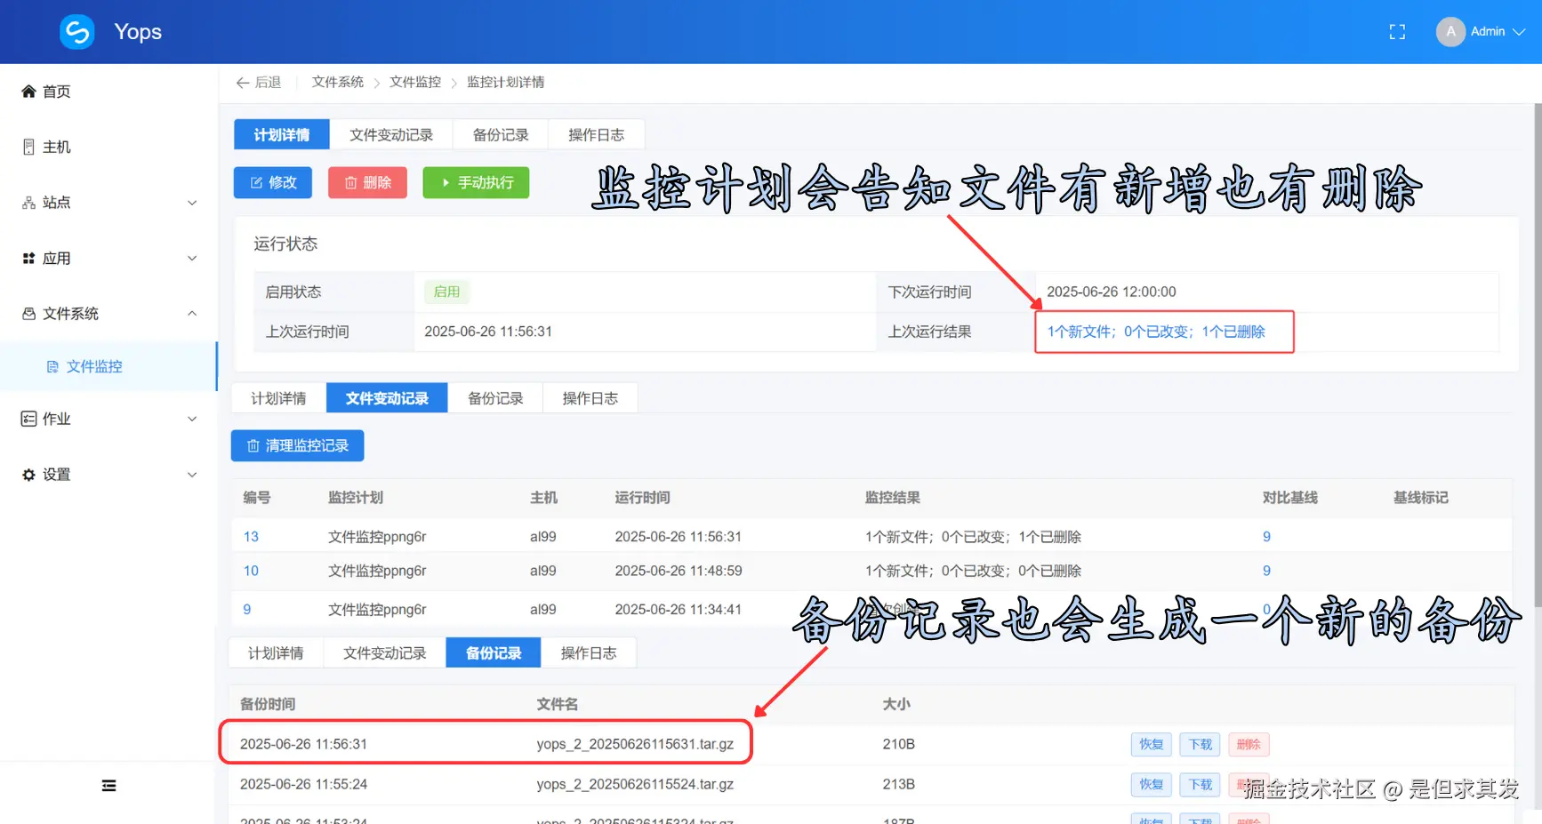Viewport: 1542px width, 824px height.
Task: Run the plan with 手动执行
Action: click(476, 182)
